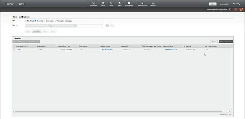245x119 pixels.
Task: Sort by IP Address column header
Action: coord(188,46)
